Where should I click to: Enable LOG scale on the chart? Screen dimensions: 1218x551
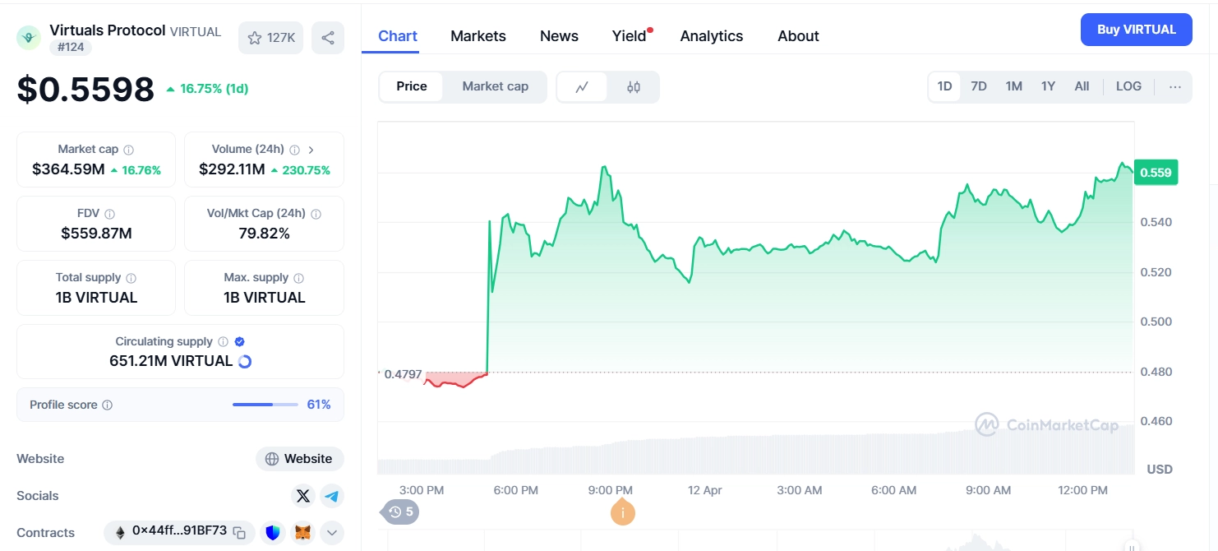[x=1128, y=86]
